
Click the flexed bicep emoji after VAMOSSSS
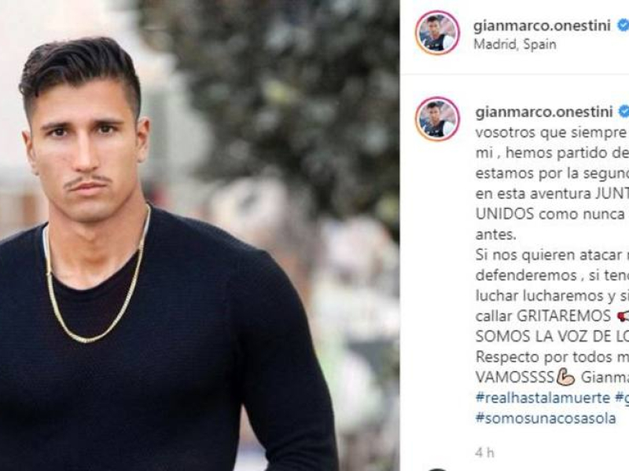pos(566,378)
